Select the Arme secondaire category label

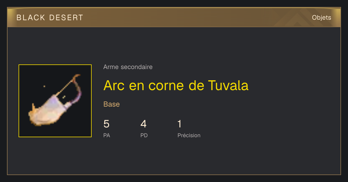[128, 67]
